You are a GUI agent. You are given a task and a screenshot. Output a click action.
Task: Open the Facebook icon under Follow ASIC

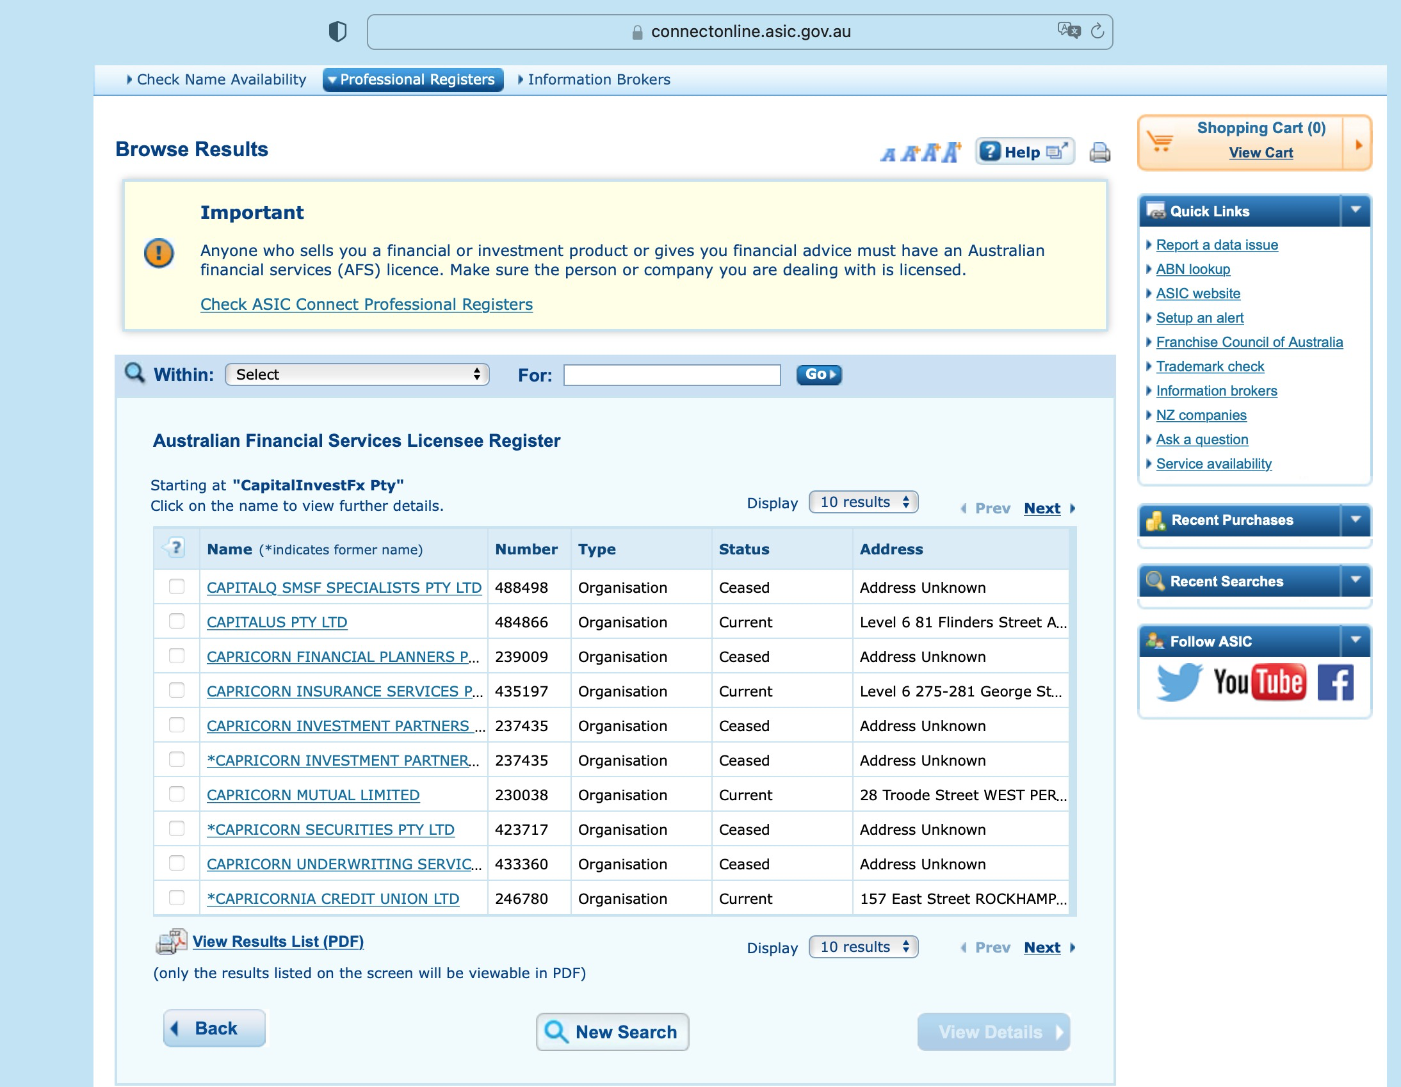[x=1335, y=682]
